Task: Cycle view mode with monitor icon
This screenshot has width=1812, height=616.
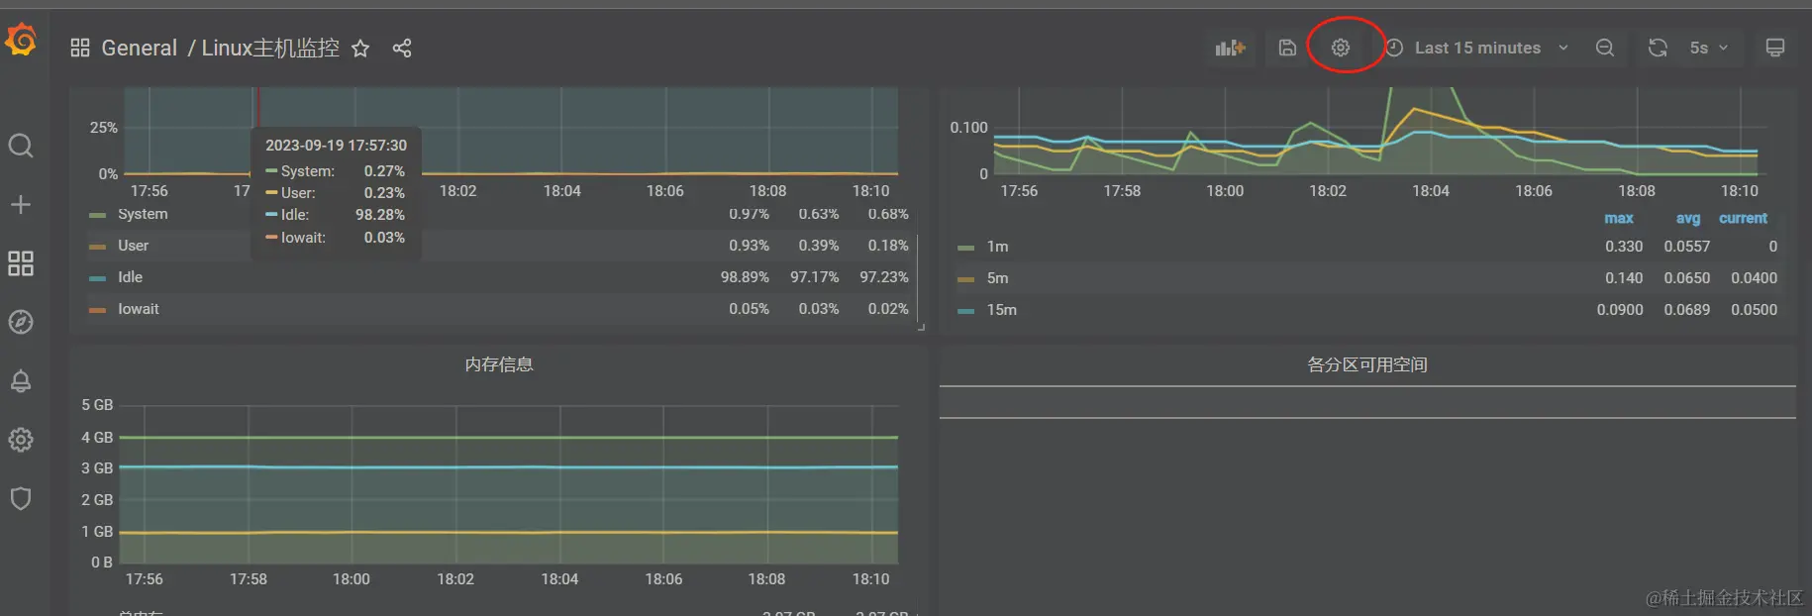Action: 1775,48
